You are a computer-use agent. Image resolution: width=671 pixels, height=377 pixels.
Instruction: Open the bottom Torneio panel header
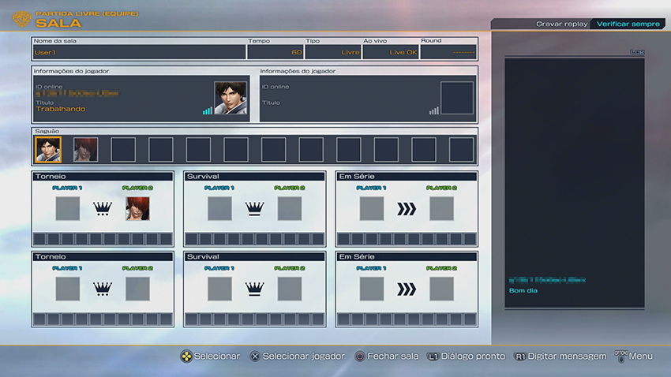tap(103, 257)
